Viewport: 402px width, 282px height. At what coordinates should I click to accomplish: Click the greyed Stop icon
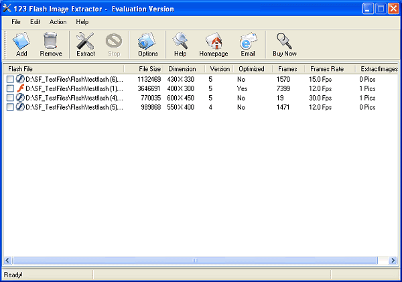[x=114, y=41]
